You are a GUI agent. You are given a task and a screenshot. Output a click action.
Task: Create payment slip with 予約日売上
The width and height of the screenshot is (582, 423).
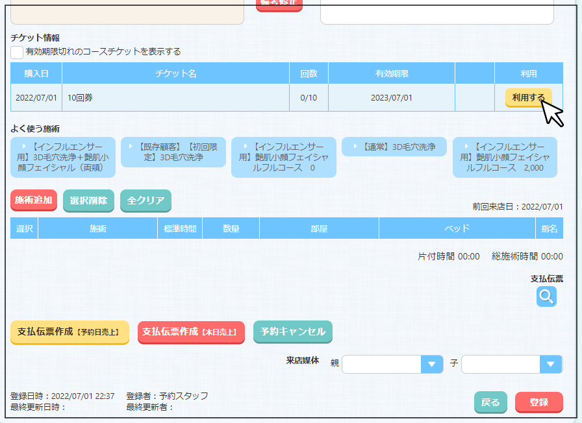70,332
